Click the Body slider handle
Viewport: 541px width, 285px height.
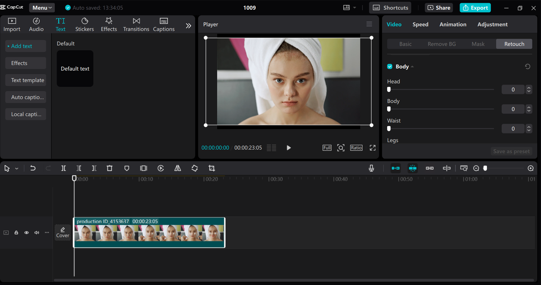tap(389, 109)
